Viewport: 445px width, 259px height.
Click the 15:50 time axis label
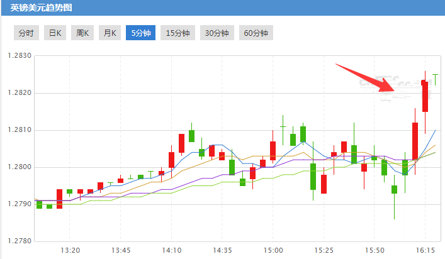pos(375,250)
